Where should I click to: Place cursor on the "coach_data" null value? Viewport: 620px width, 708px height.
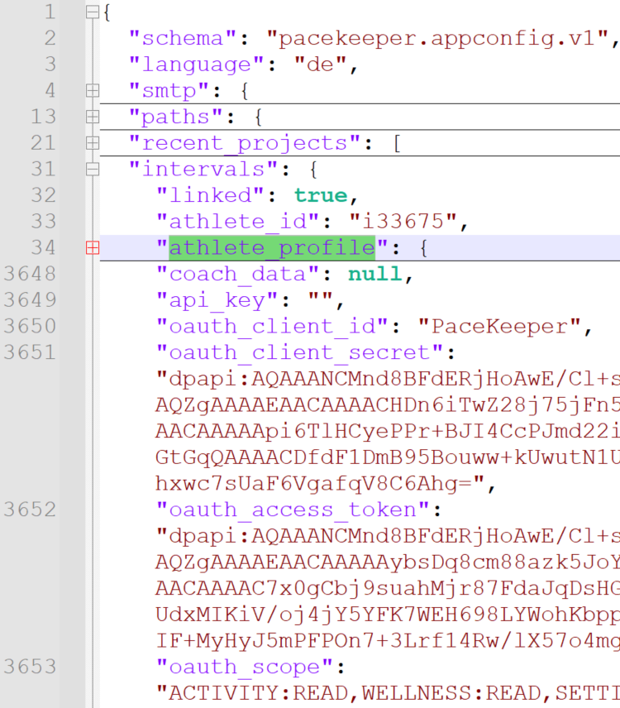(375, 274)
